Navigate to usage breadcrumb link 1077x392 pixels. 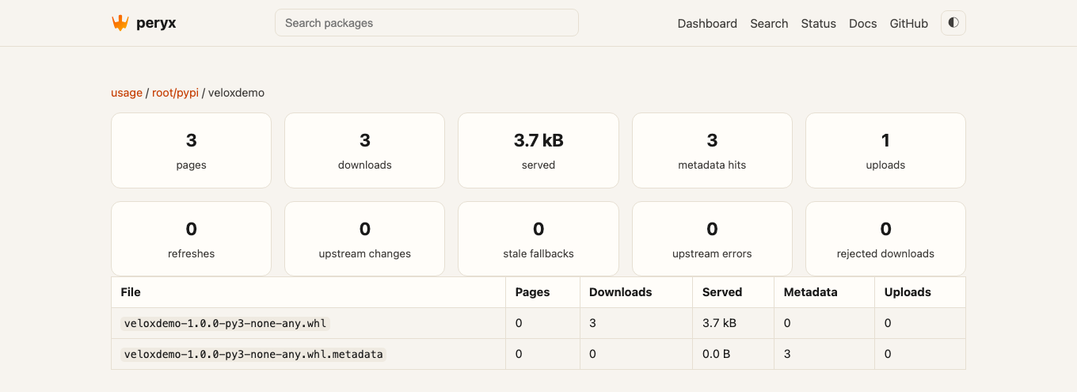click(127, 93)
